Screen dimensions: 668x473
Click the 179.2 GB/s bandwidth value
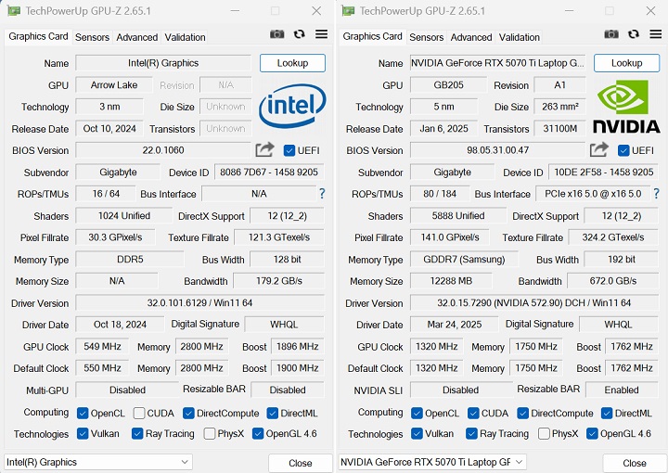[278, 281]
